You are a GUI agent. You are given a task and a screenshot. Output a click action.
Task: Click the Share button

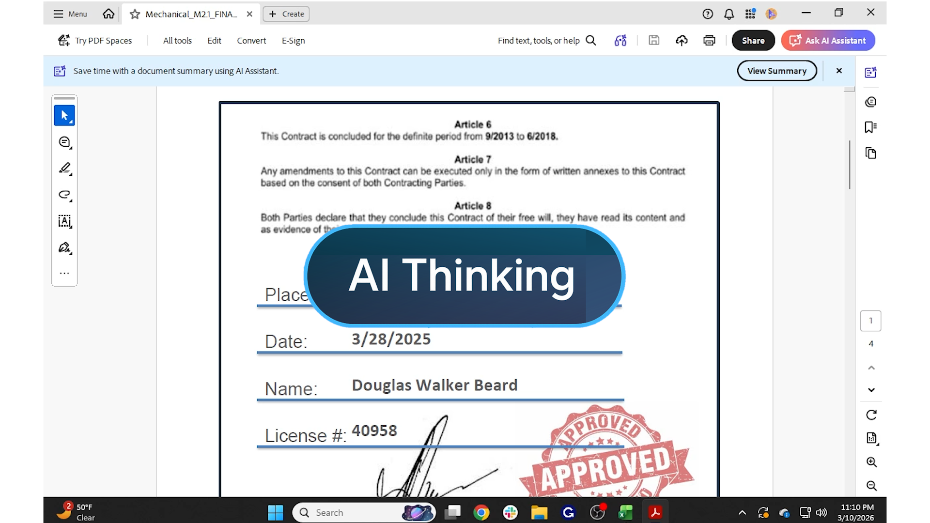tap(753, 41)
